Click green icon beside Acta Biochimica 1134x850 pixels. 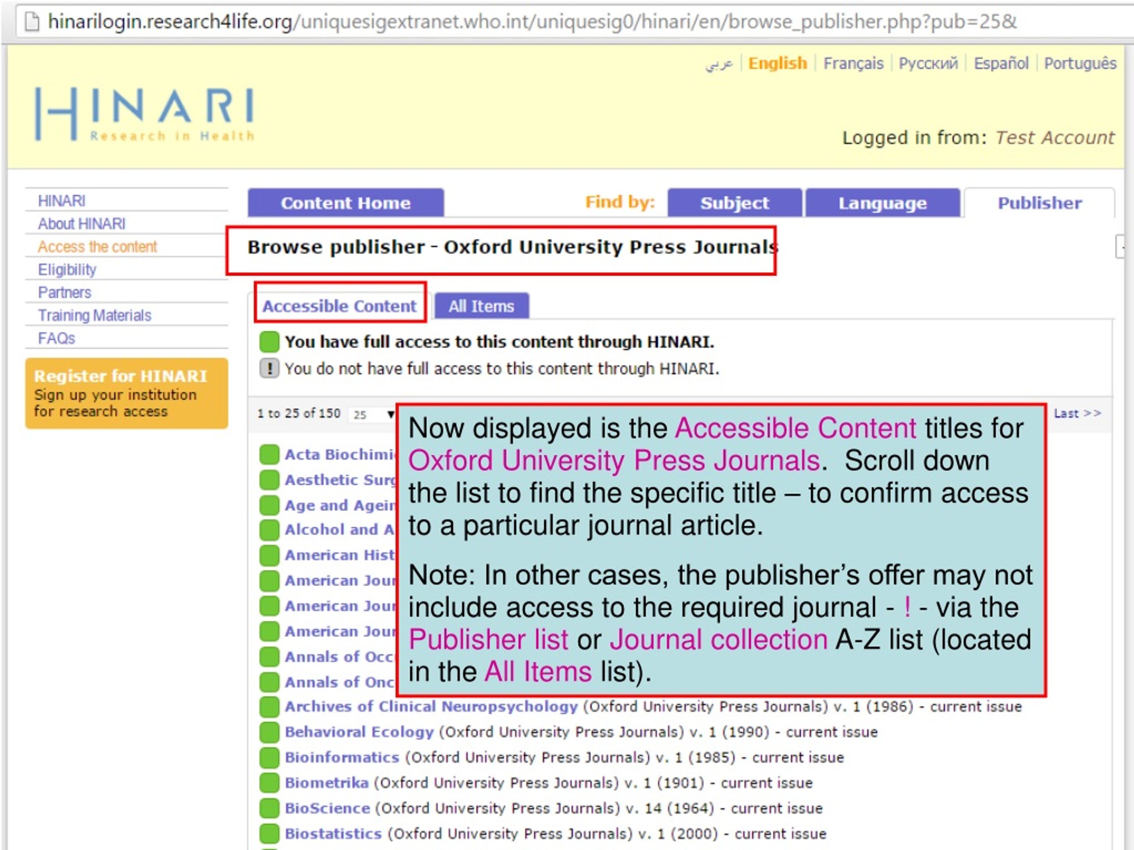pyautogui.click(x=269, y=455)
